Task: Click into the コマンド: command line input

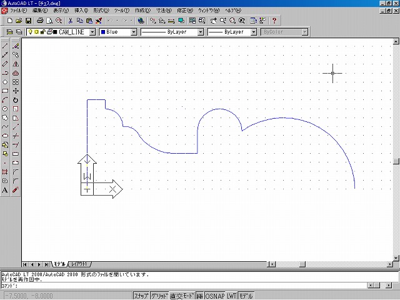Action: coord(184,286)
